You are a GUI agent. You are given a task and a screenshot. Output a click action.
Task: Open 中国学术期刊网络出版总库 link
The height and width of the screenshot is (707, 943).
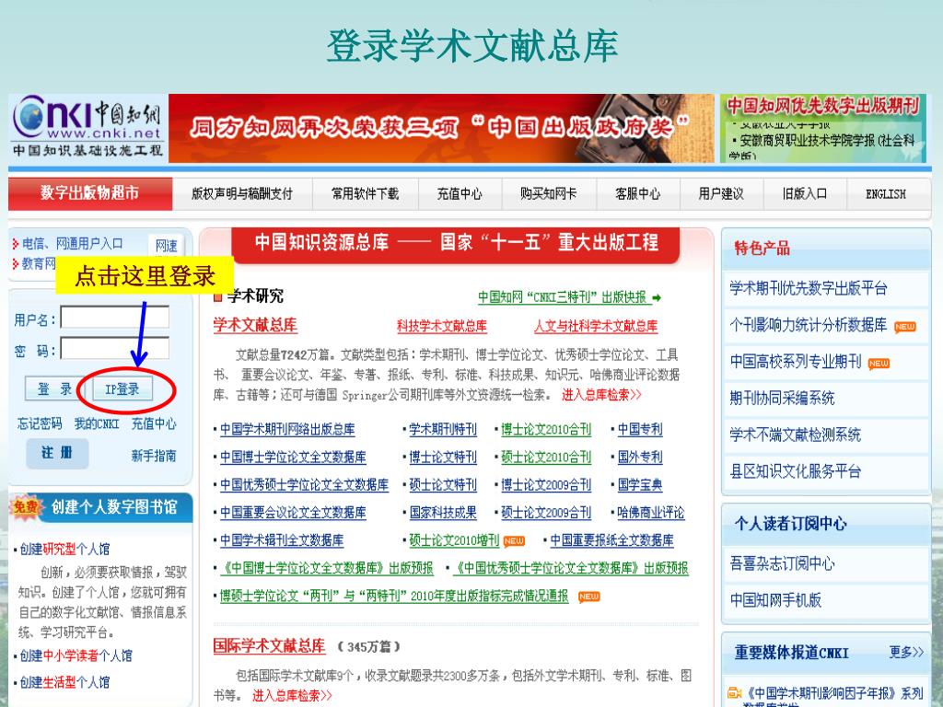click(x=287, y=429)
